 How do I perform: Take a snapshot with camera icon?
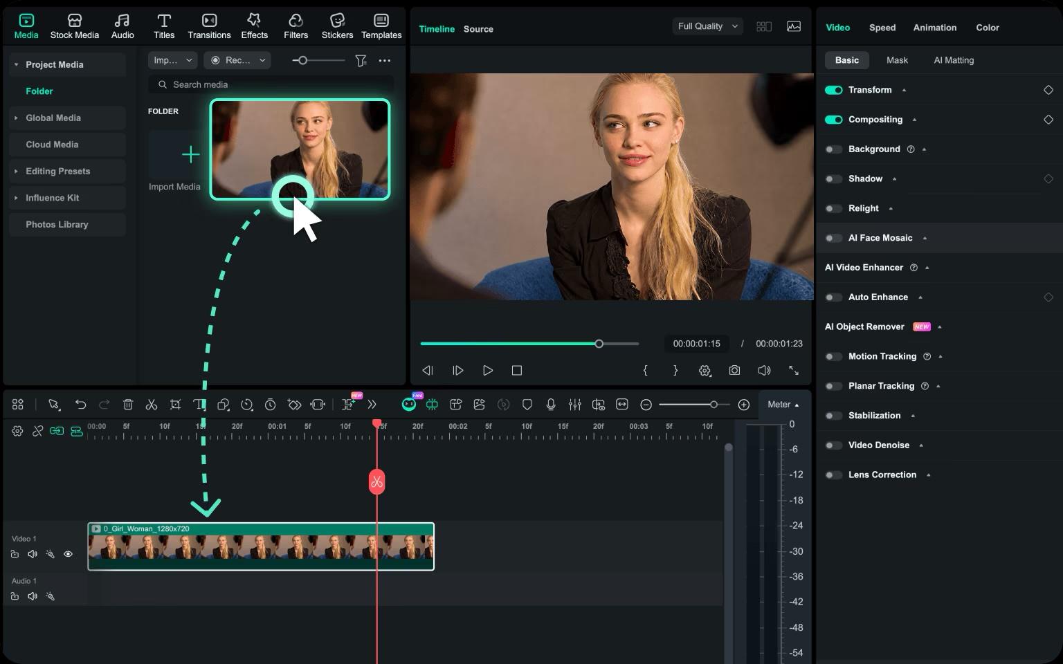(x=734, y=371)
